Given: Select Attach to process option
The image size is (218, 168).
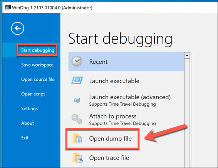Looking at the screenshot, I should pos(126,119).
